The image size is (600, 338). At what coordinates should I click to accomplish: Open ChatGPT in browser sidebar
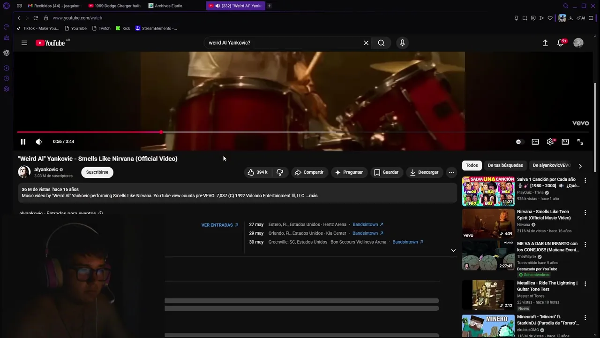(6, 53)
